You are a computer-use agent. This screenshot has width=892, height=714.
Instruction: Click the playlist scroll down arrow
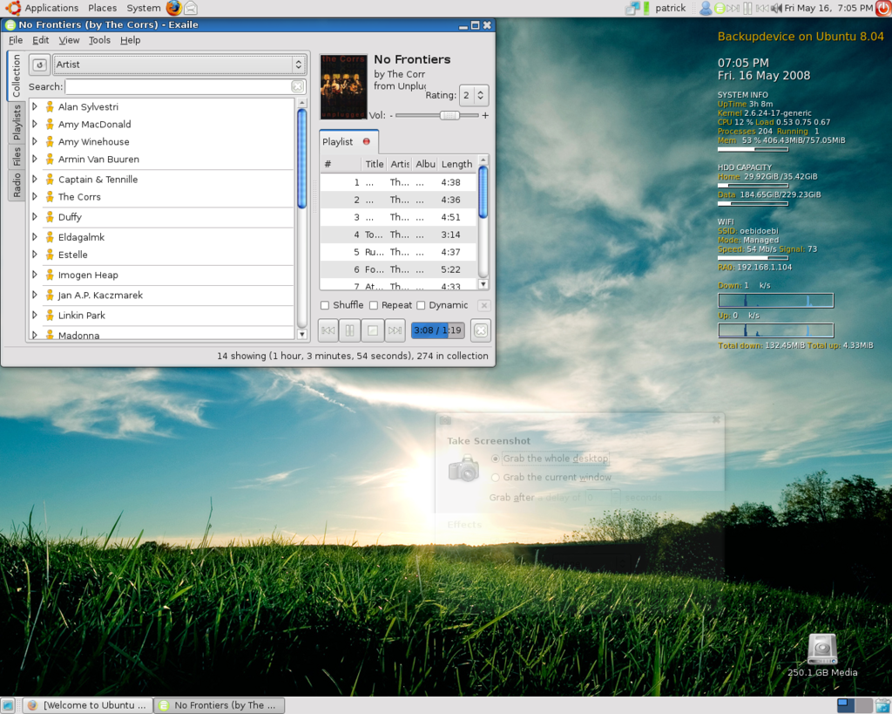point(483,284)
